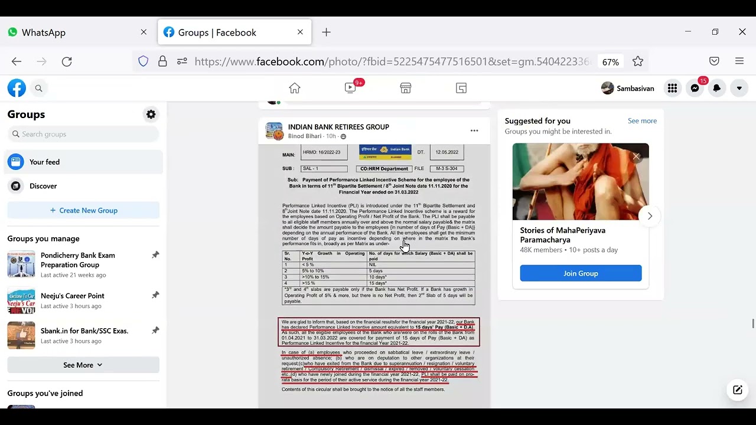The height and width of the screenshot is (425, 756).
Task: Click the browser address bar URL
Action: (392, 61)
